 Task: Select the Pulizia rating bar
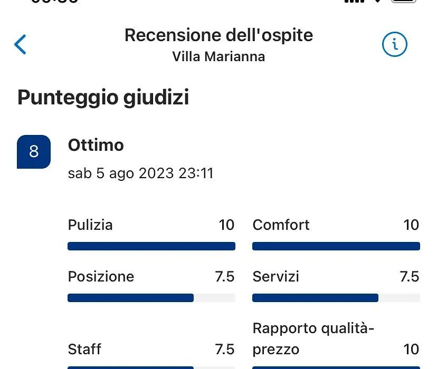(151, 246)
